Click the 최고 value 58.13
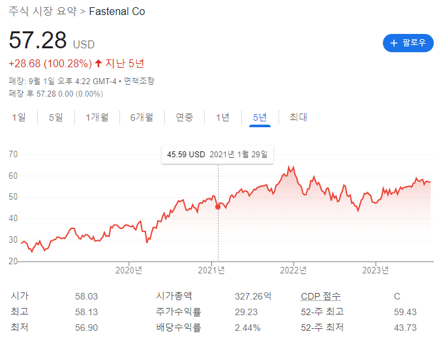 pyautogui.click(x=86, y=312)
